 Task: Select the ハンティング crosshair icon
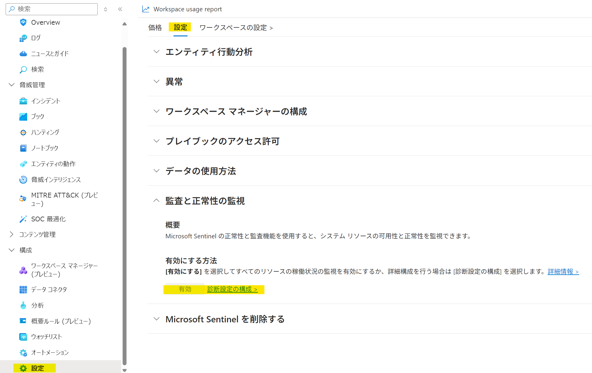coord(23,133)
